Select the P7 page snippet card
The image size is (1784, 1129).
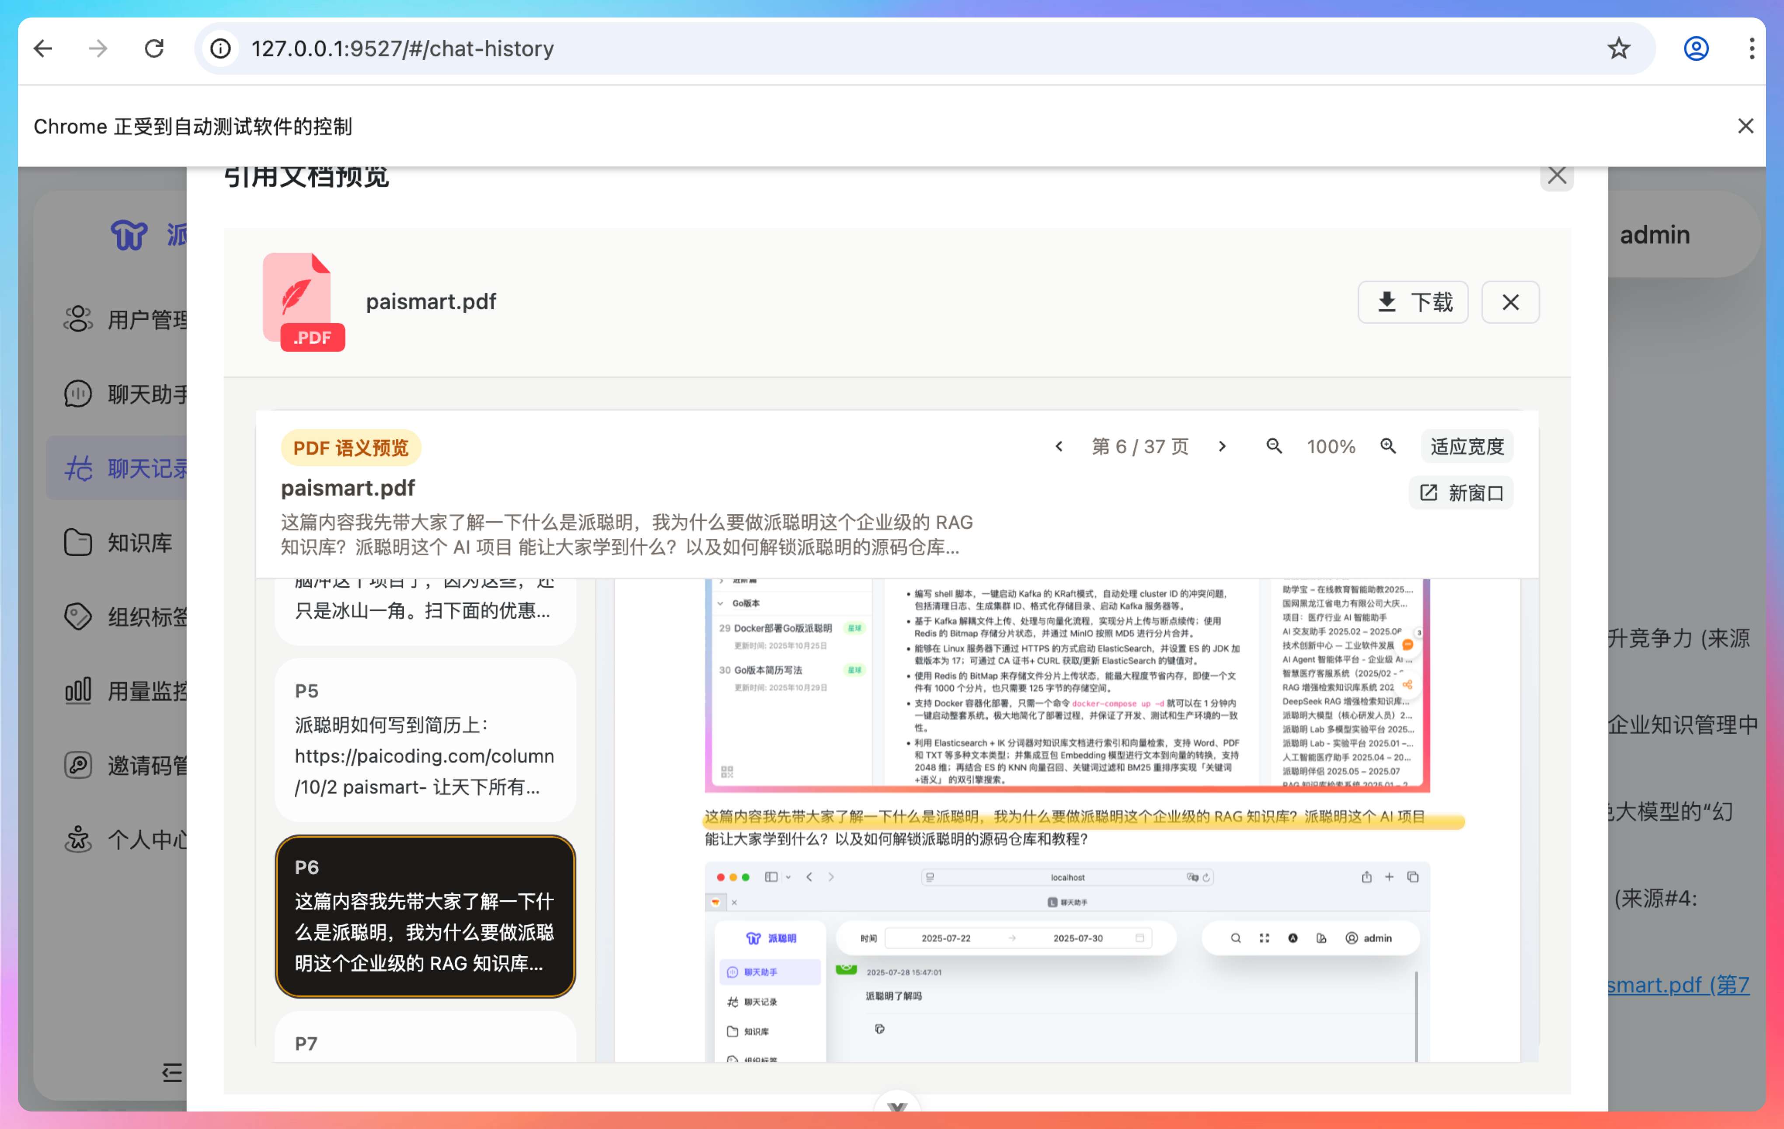point(425,1041)
